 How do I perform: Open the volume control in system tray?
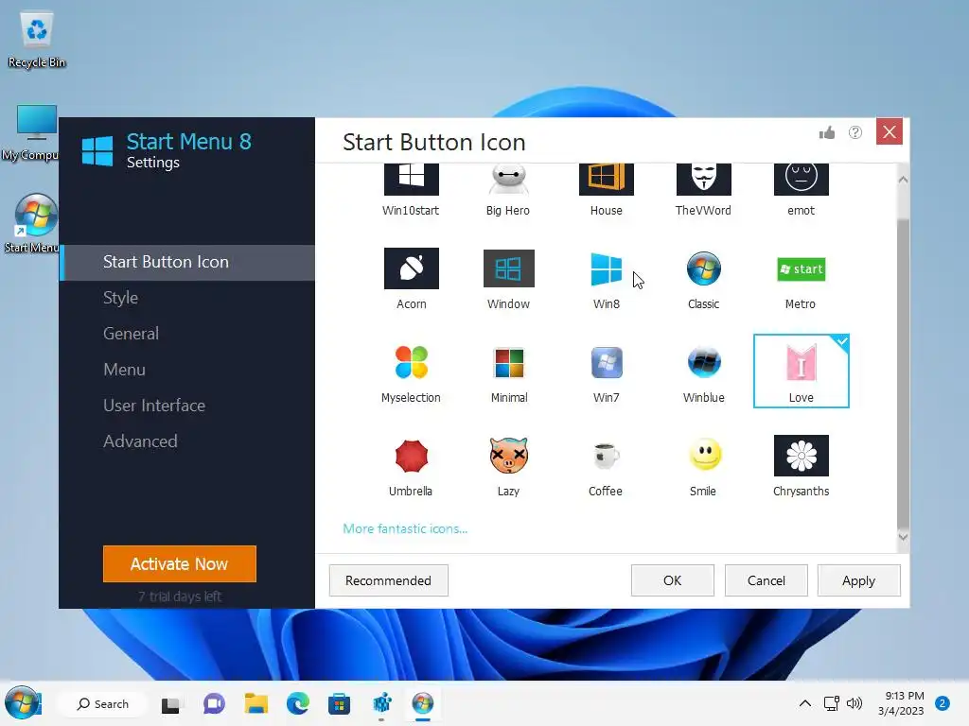pyautogui.click(x=854, y=703)
